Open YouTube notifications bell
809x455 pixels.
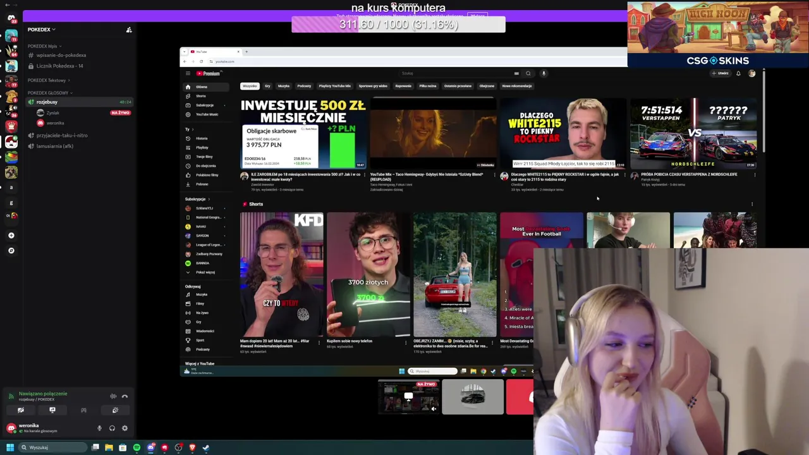coord(738,73)
